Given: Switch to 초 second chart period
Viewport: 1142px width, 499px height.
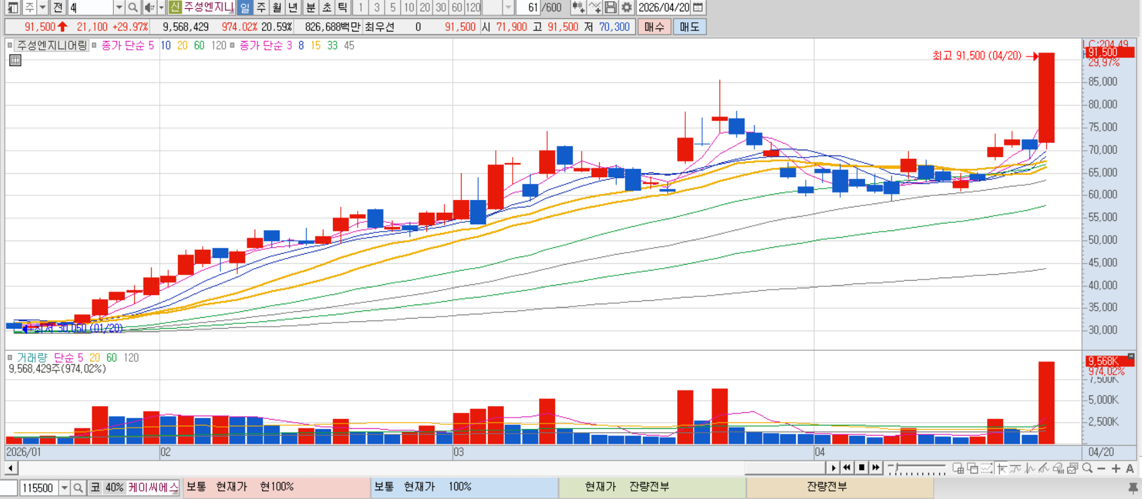Looking at the screenshot, I should 327,7.
